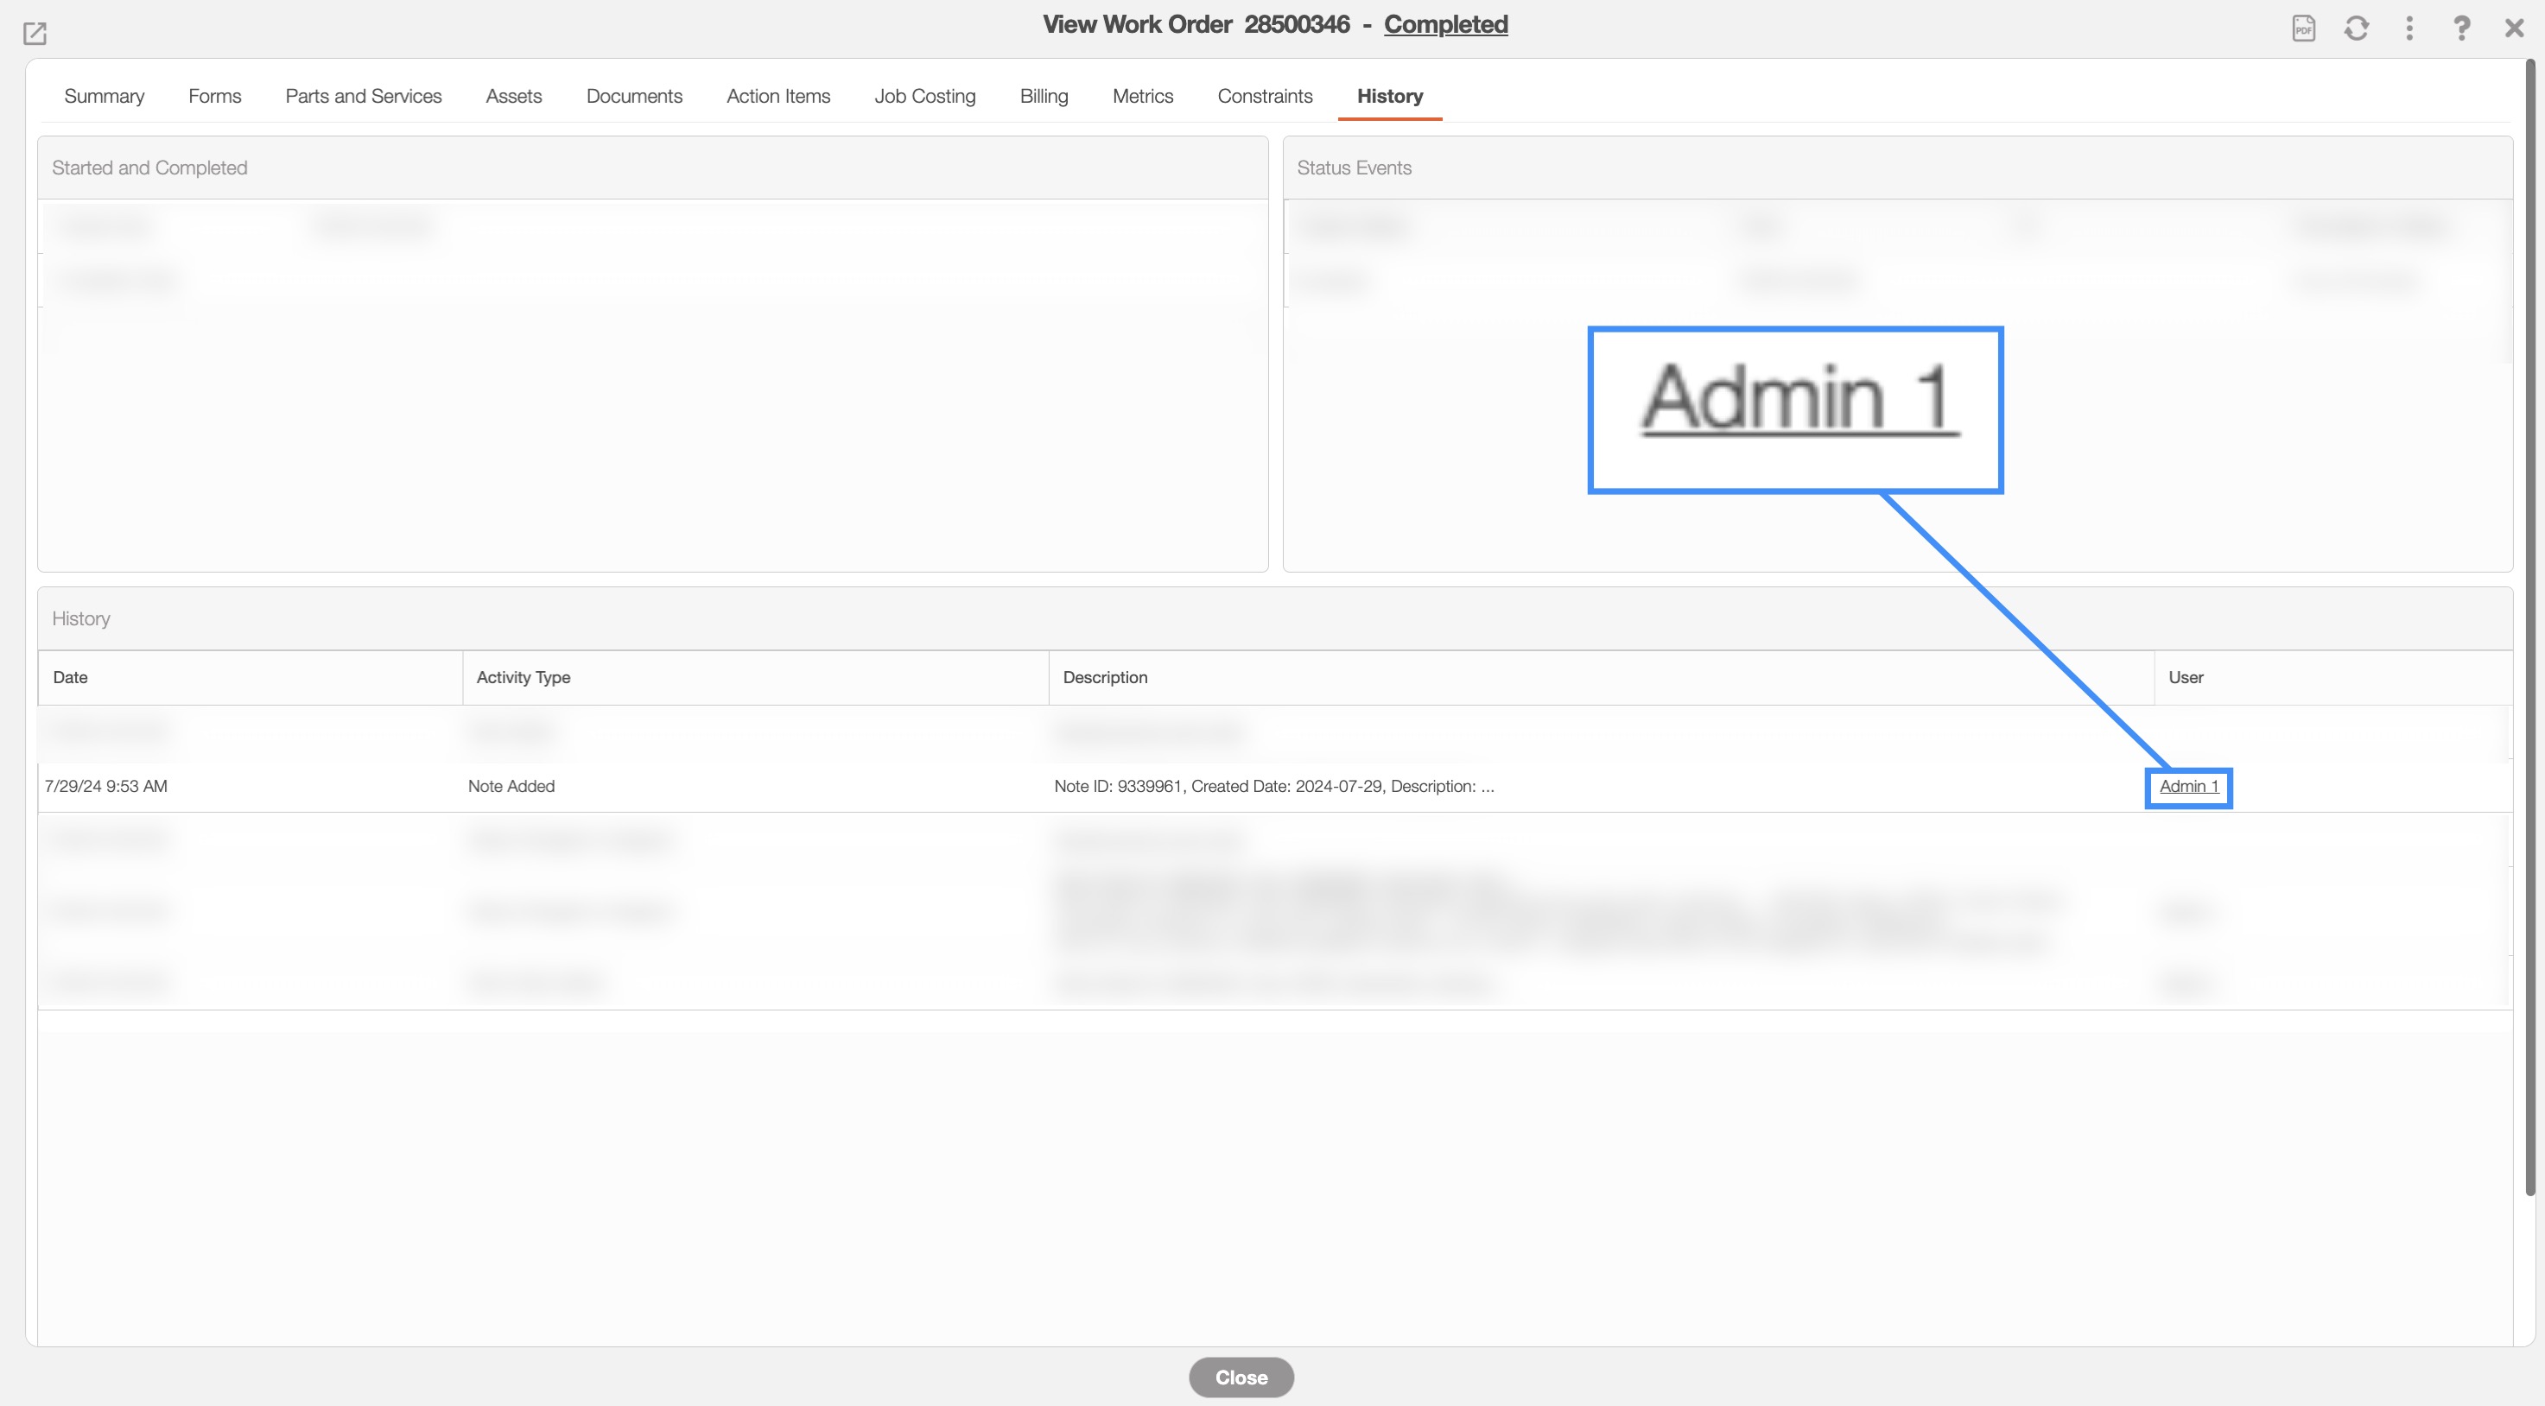Click the refresh icon

click(2357, 28)
